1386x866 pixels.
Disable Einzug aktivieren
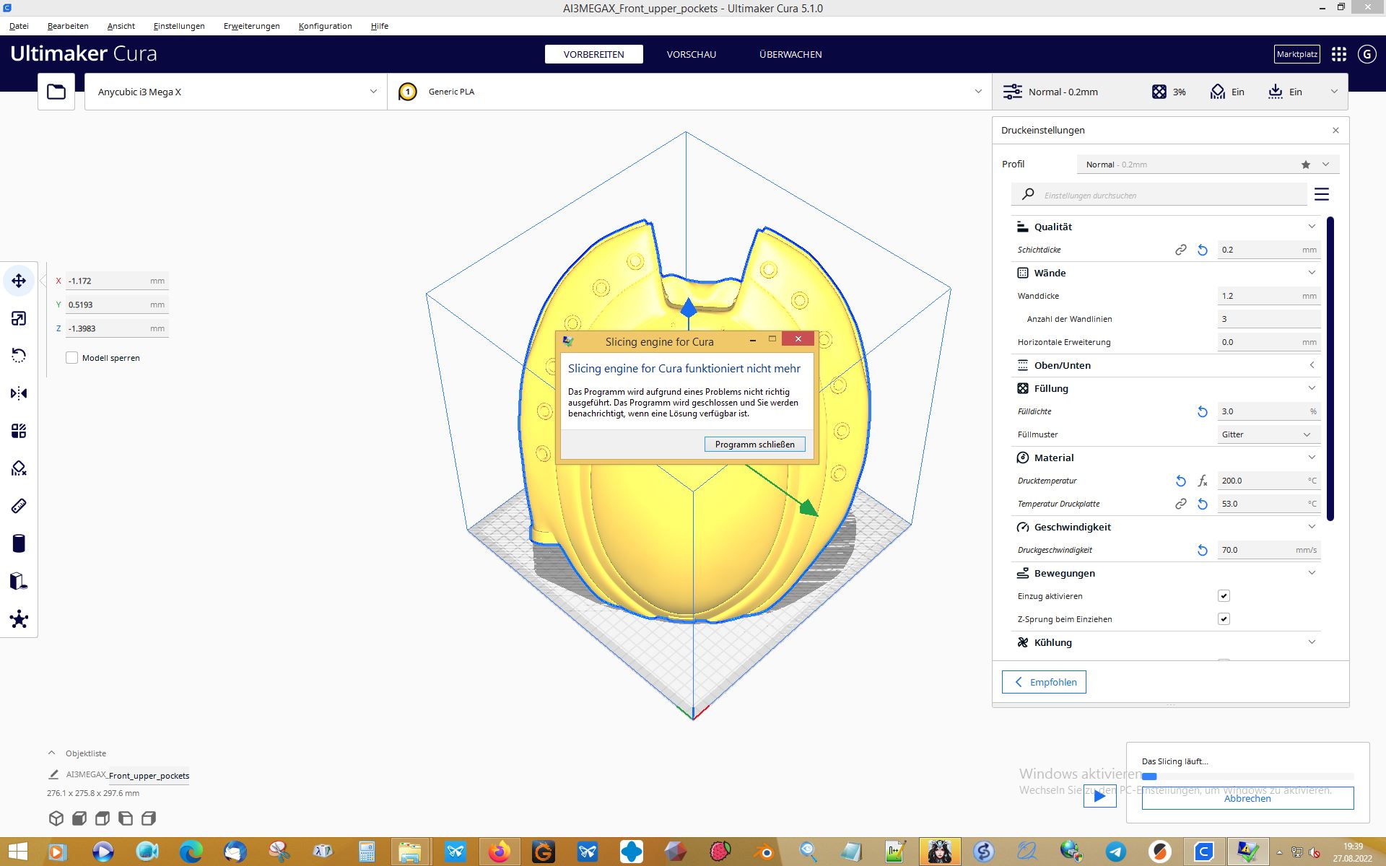[x=1224, y=595]
